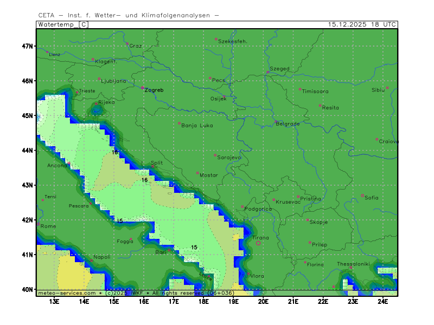This screenshot has width=434, height=325.
Task: Select the Thessaloniki city marker
Action: [x=351, y=267]
